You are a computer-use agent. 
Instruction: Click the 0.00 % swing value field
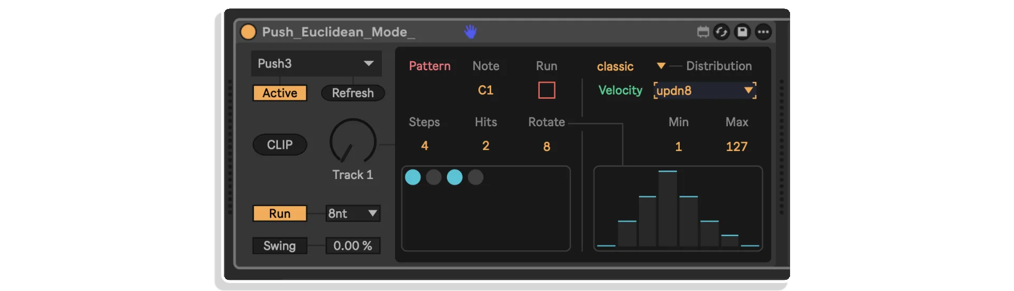tap(353, 246)
